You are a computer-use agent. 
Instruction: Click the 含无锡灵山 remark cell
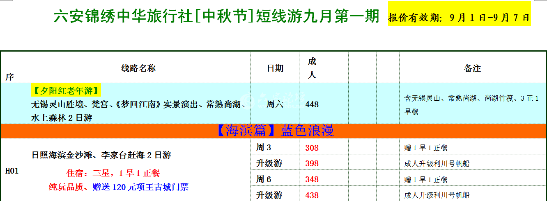tap(471, 104)
